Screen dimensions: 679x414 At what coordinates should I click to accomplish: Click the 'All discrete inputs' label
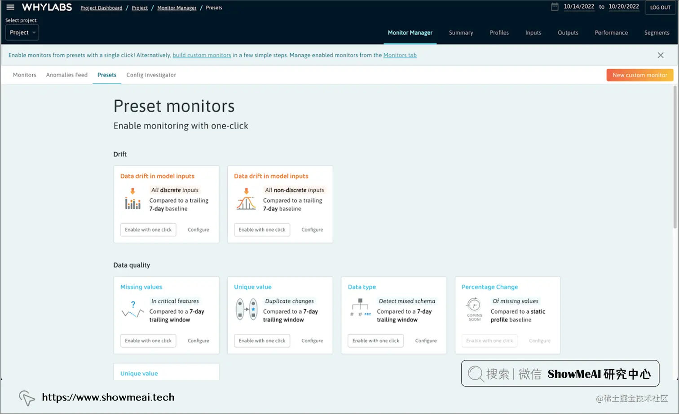[x=175, y=190]
